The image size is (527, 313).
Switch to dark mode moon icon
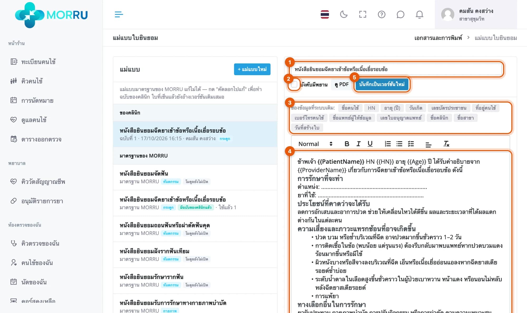point(344,14)
